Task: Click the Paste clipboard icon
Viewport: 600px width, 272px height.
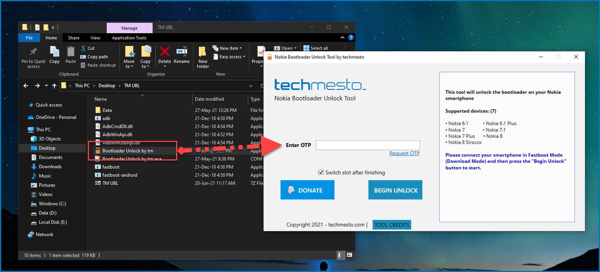Action: [x=71, y=51]
